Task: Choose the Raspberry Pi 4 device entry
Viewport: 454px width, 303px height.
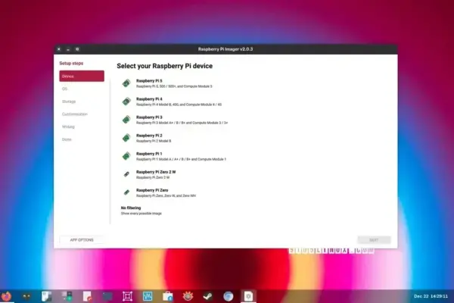Action: [255, 102]
